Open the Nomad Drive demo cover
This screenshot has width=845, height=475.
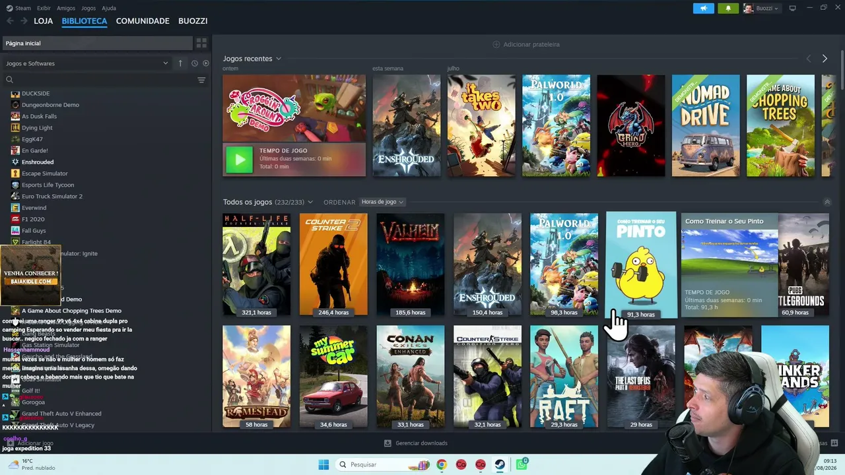tap(706, 125)
